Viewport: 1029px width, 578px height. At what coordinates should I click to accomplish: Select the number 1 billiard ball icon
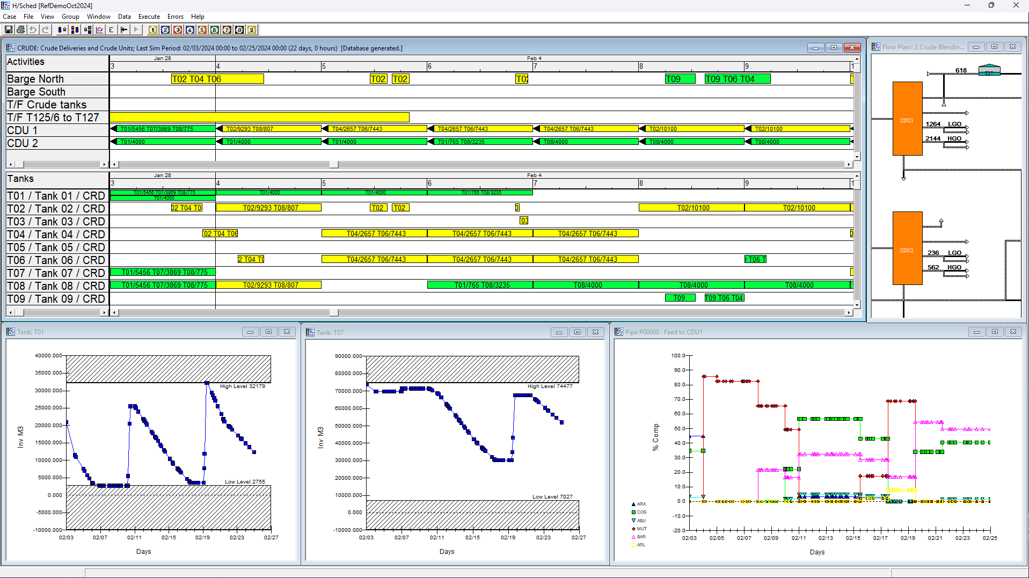153,30
